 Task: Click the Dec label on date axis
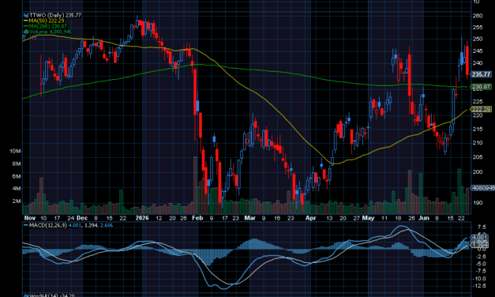tap(82, 218)
